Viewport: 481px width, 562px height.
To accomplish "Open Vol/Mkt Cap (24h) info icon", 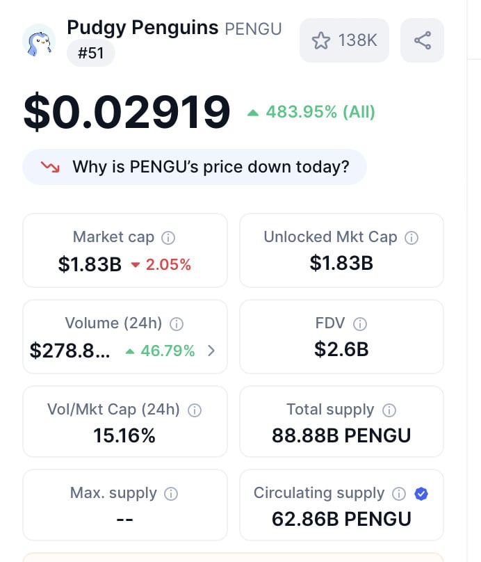I will pyautogui.click(x=195, y=410).
